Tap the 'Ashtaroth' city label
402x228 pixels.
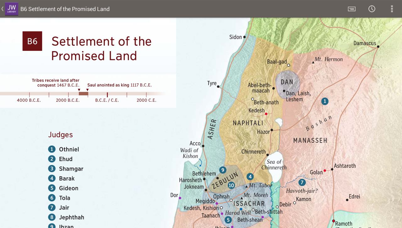click(x=345, y=166)
